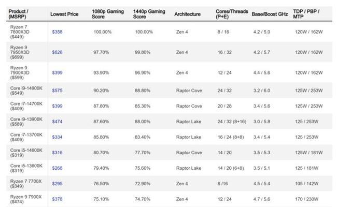This screenshot has height=207, width=337.
Task: Open the $399 price for Core i7-14700K
Action: [x=57, y=106]
